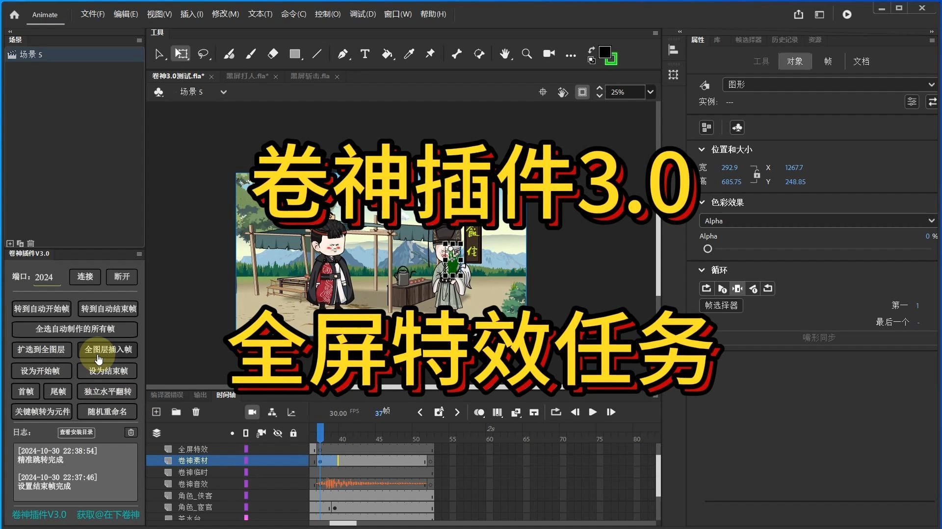Click the Camera/Video tool icon
The height and width of the screenshot is (529, 942).
click(549, 53)
